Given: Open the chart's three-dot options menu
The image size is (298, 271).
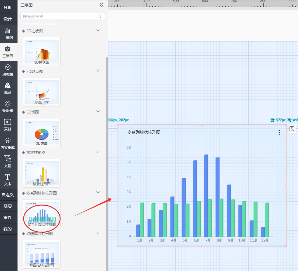Looking at the screenshot, I should 279,132.
